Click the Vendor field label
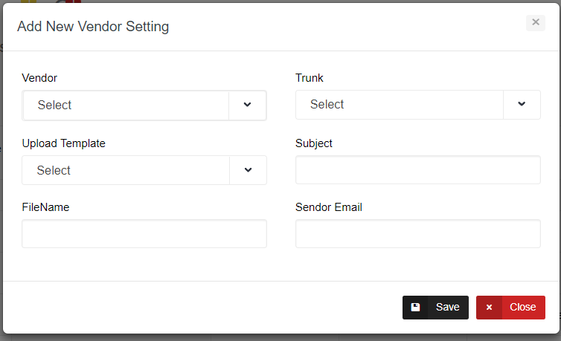Viewport: 561px width, 341px height. (x=39, y=78)
